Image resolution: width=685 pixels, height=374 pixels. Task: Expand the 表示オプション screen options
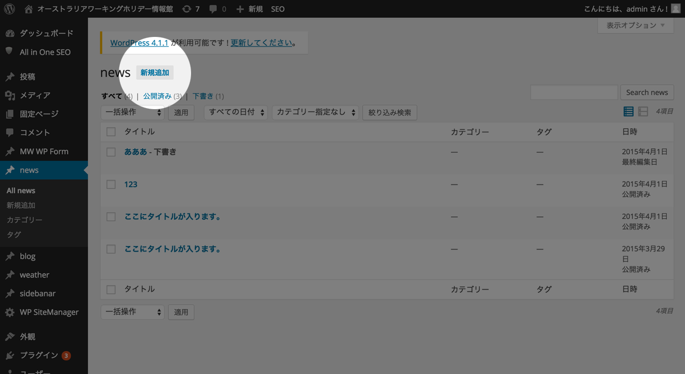click(x=635, y=25)
